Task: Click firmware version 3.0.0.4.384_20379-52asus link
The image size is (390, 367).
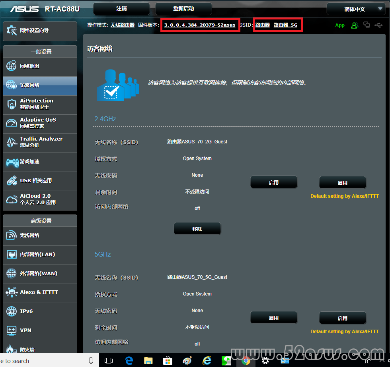Action: [199, 25]
